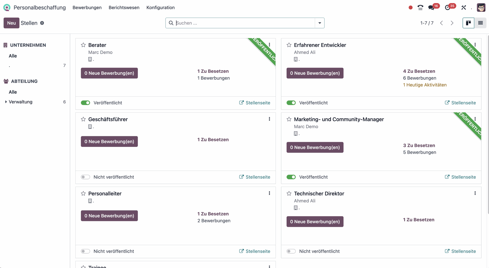This screenshot has height=268, width=489.
Task: Open the VoIP phone icon
Action: tap(420, 8)
